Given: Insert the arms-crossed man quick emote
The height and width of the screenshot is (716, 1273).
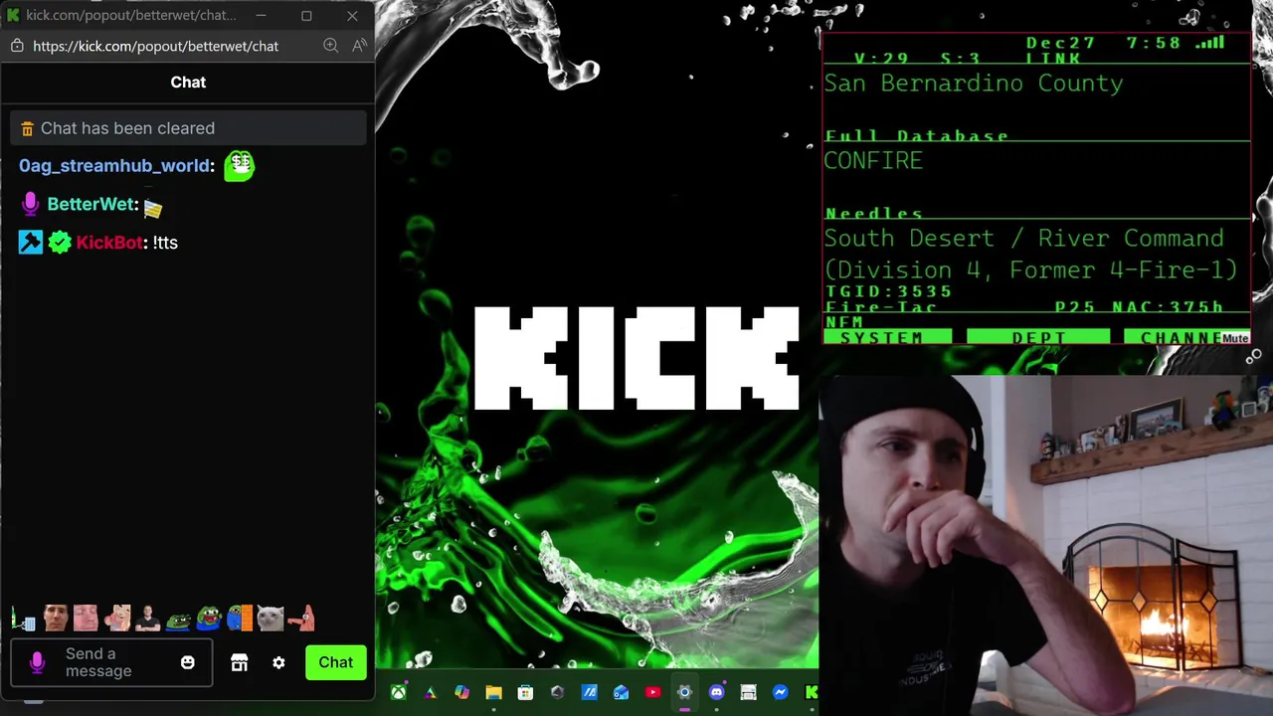Looking at the screenshot, I should tap(147, 619).
